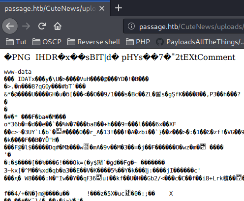Reload the current page
This screenshot has height=201, width=244.
tap(42, 26)
